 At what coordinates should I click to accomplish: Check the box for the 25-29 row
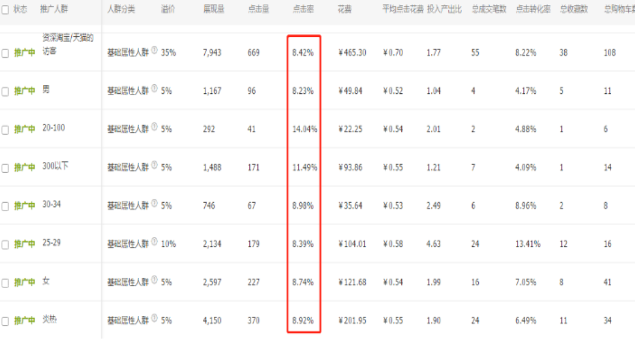point(5,245)
